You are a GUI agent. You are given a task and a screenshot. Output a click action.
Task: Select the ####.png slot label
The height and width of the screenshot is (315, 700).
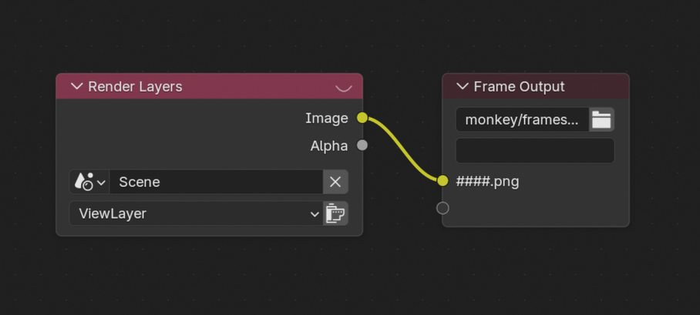(487, 182)
